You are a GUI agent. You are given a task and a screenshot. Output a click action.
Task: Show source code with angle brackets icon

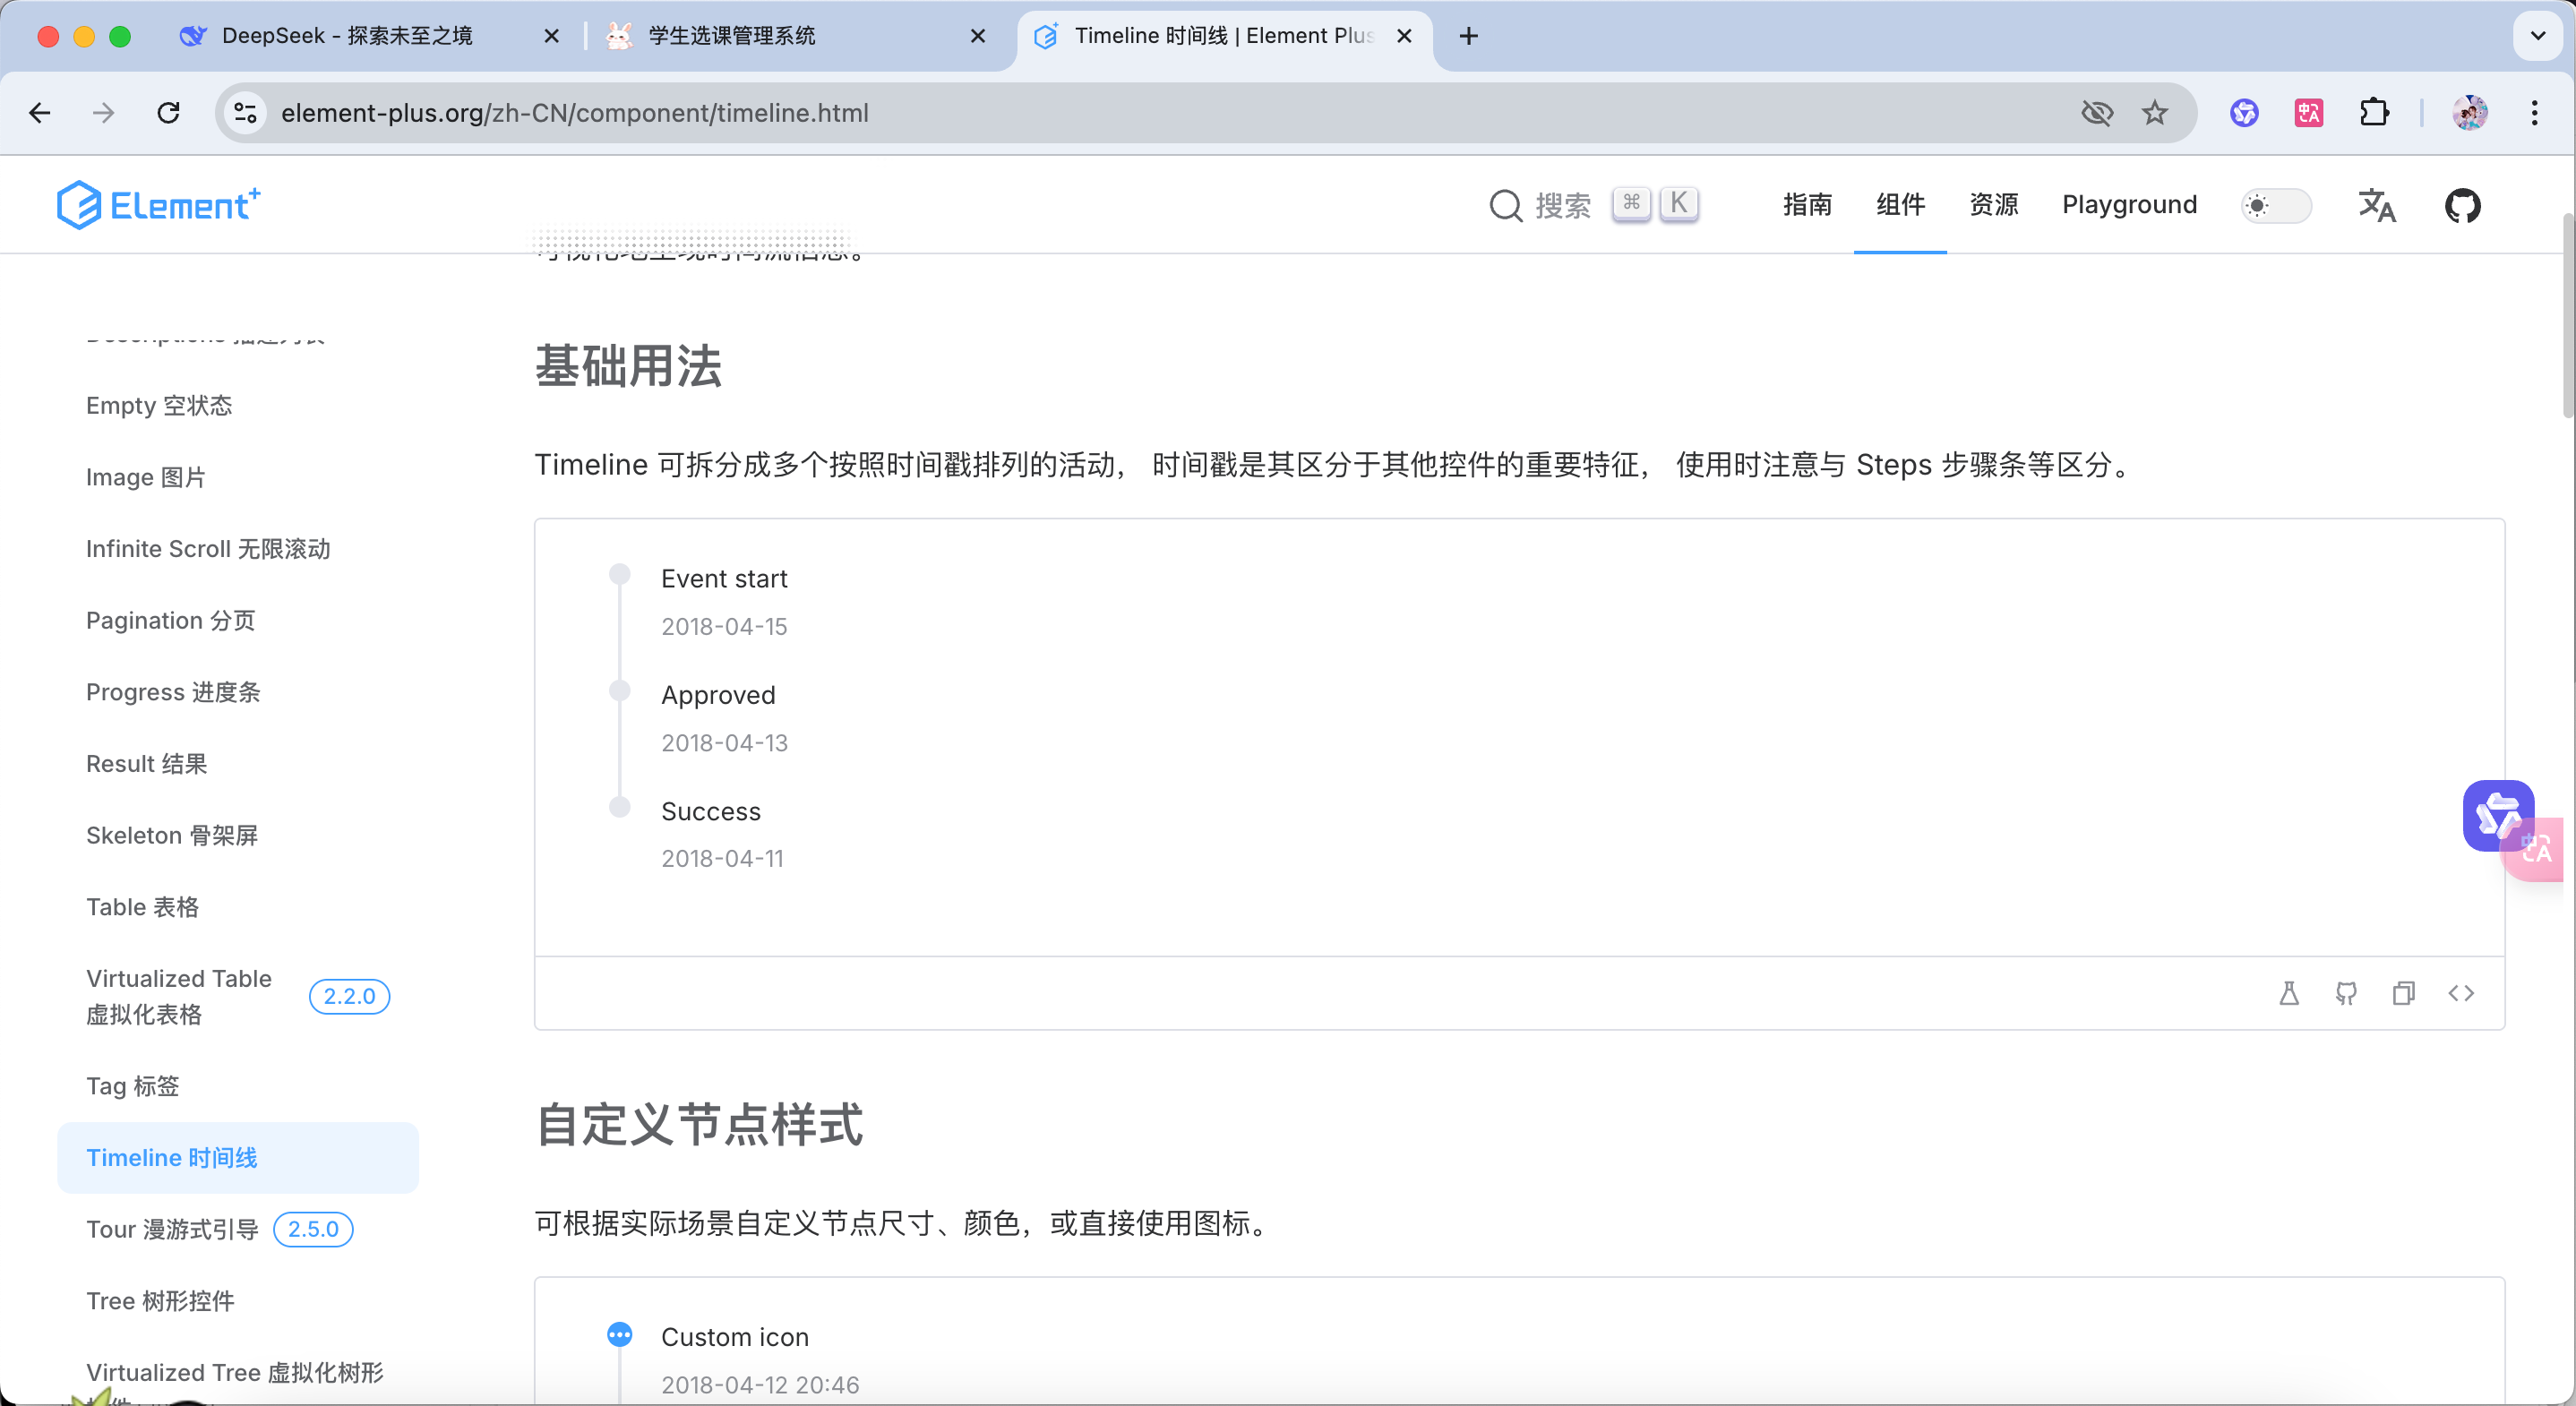(2461, 993)
